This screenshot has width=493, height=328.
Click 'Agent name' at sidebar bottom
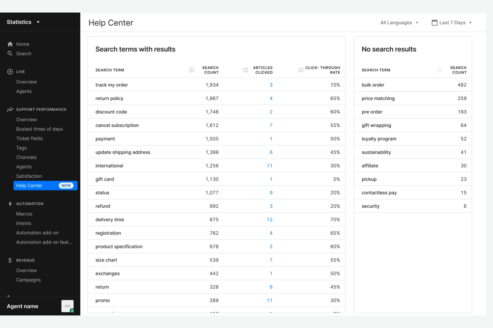click(x=23, y=306)
